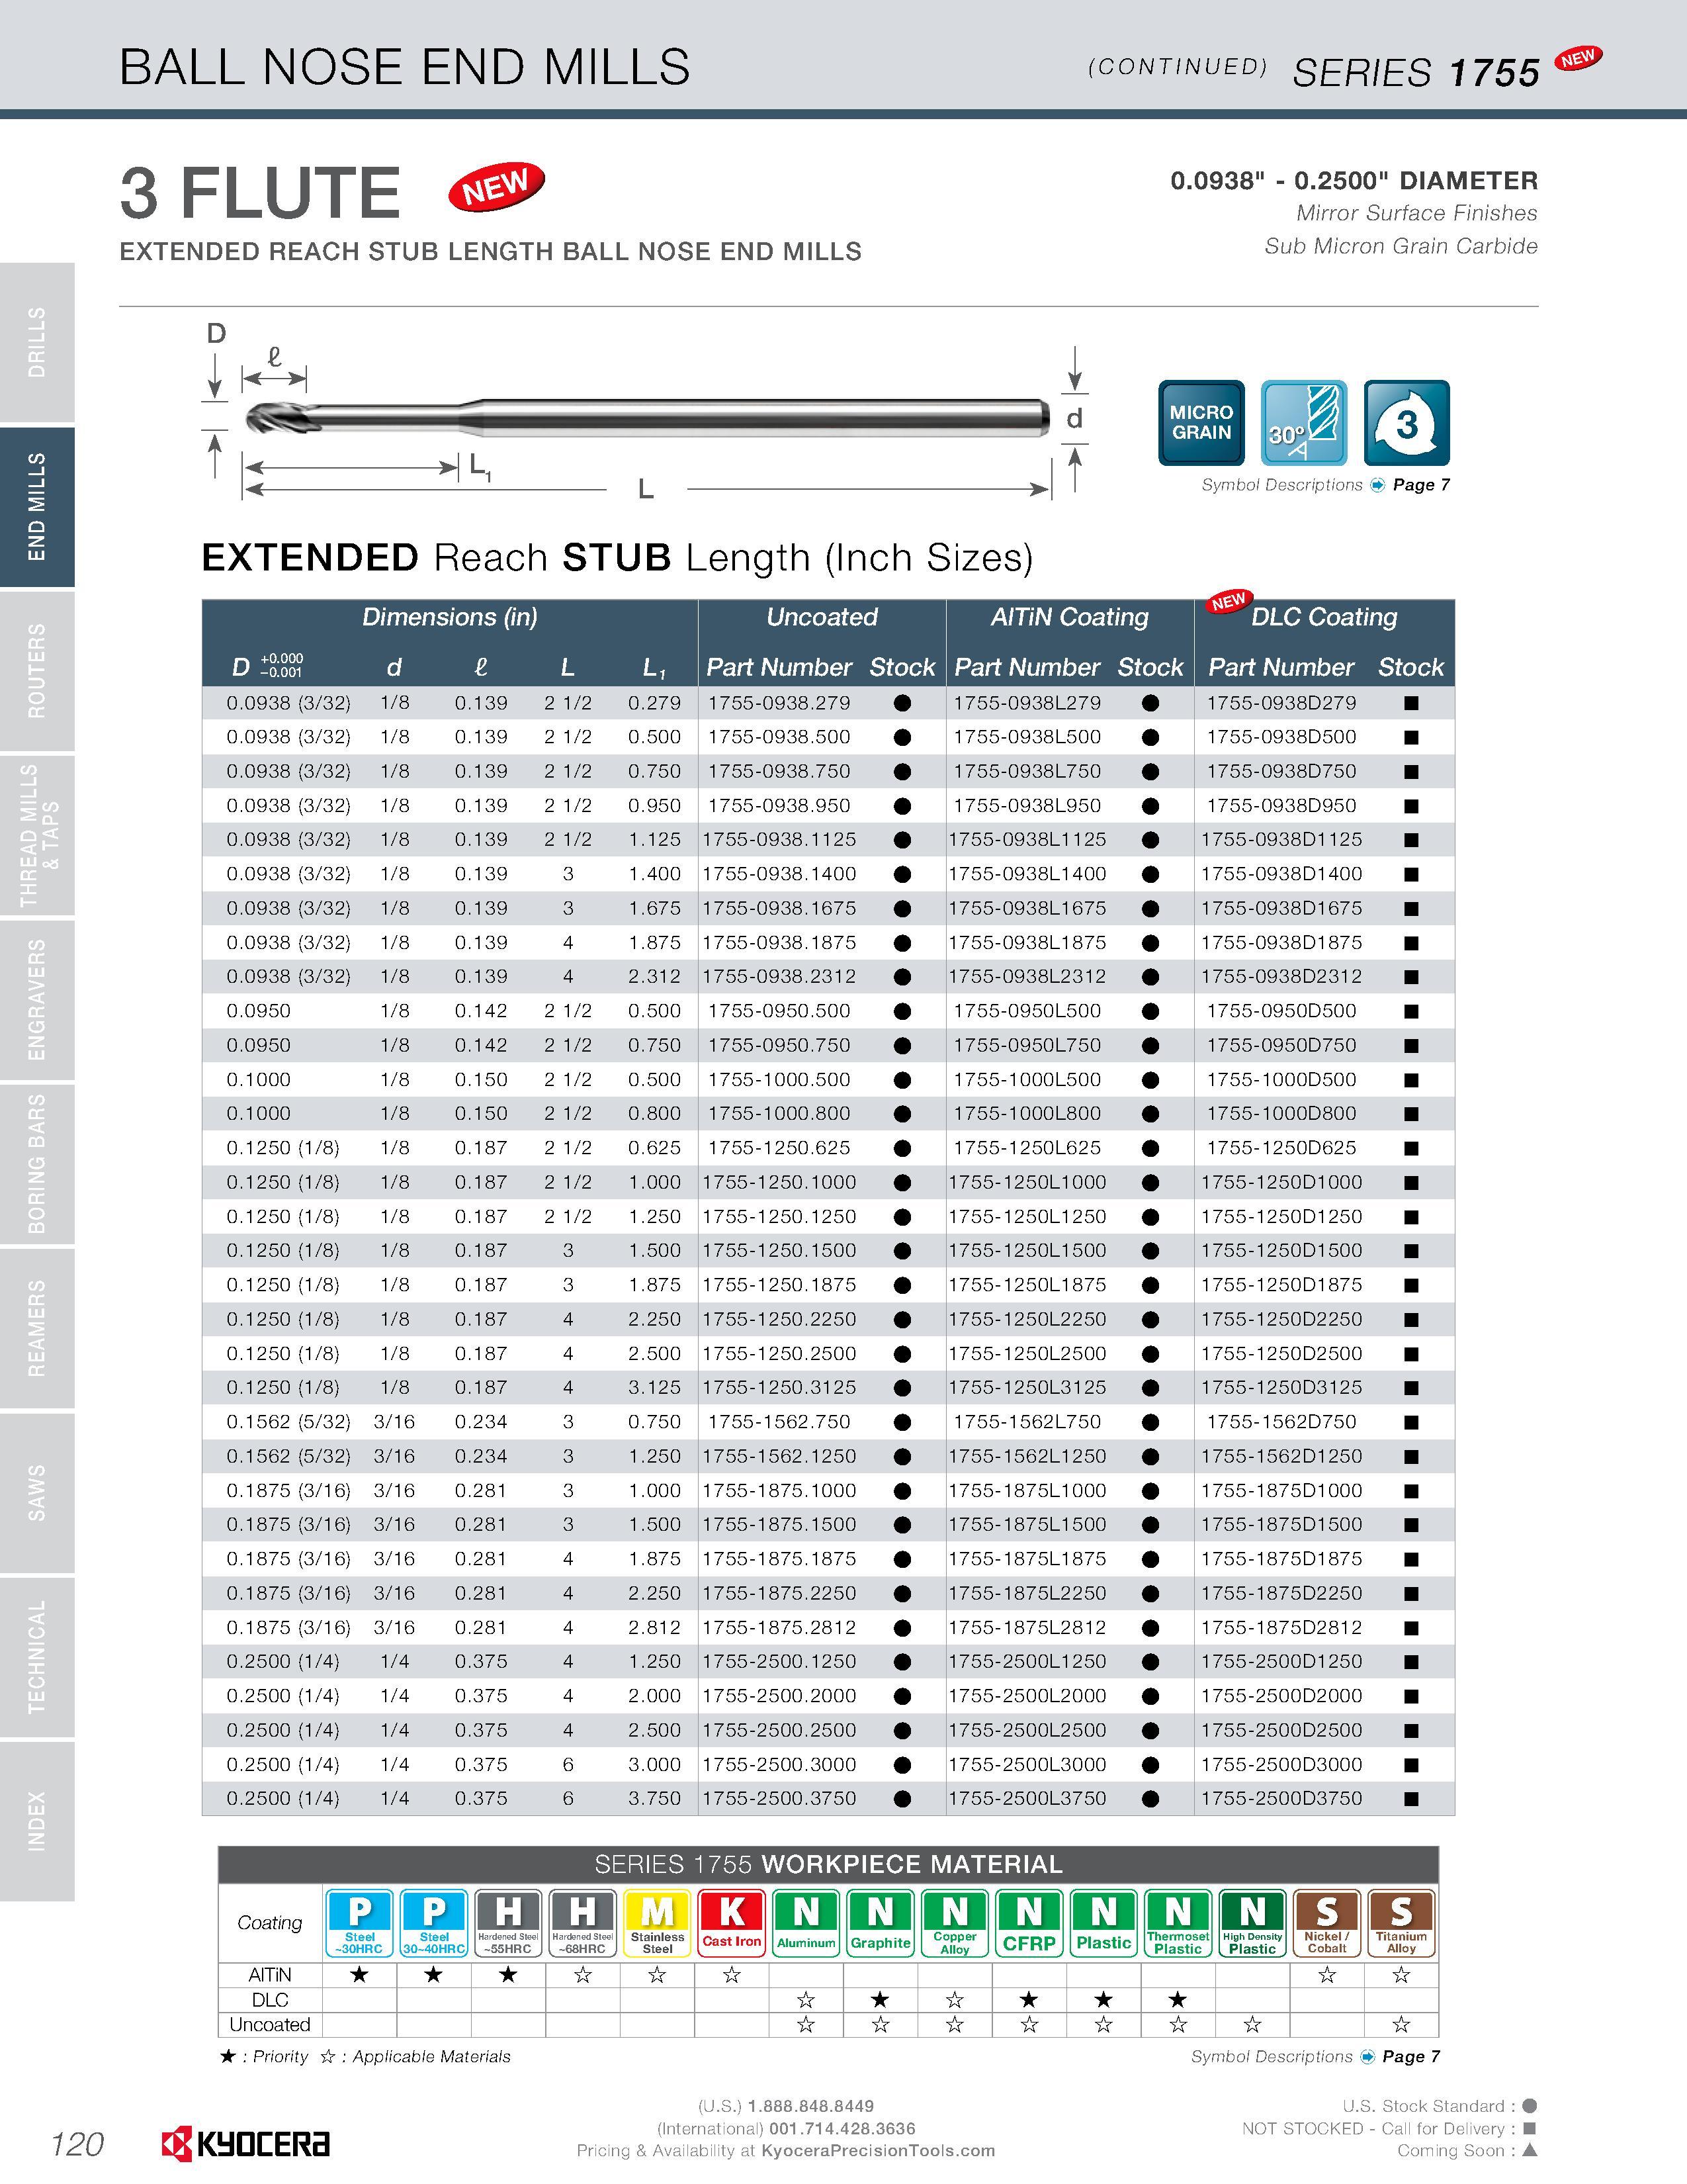1687x2184 pixels.
Task: Click the page number 120
Action: [78, 2144]
